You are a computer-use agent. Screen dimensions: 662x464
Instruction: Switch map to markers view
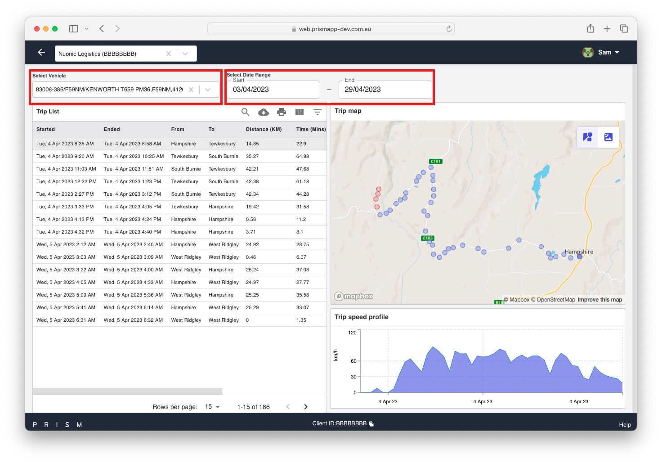(587, 137)
